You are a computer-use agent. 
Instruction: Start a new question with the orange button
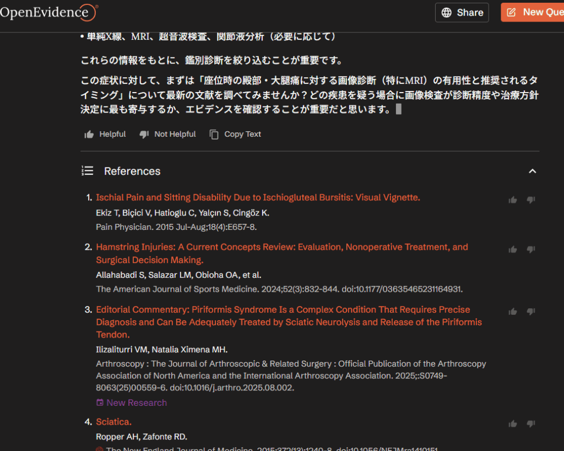tap(532, 13)
